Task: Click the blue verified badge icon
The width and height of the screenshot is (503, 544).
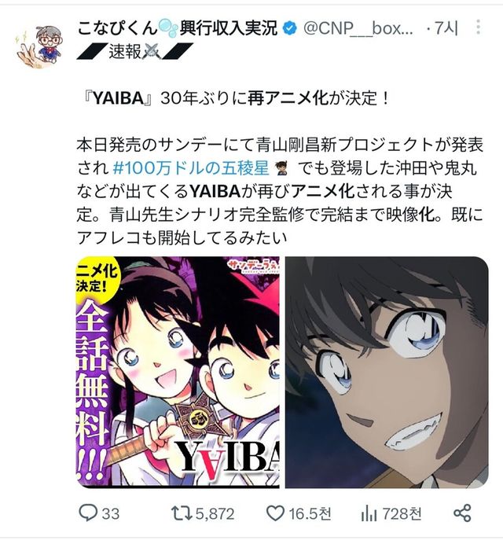Action: [290, 28]
